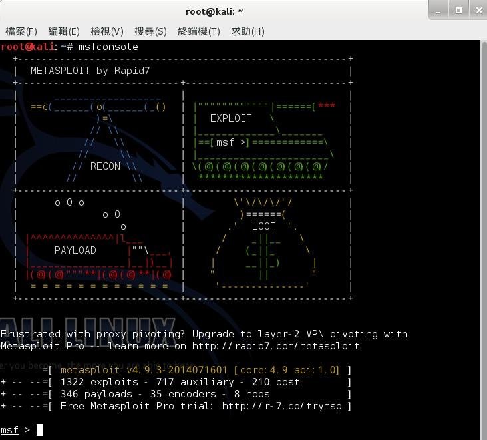Click the 'EXPLOIT' label in banner

point(231,118)
